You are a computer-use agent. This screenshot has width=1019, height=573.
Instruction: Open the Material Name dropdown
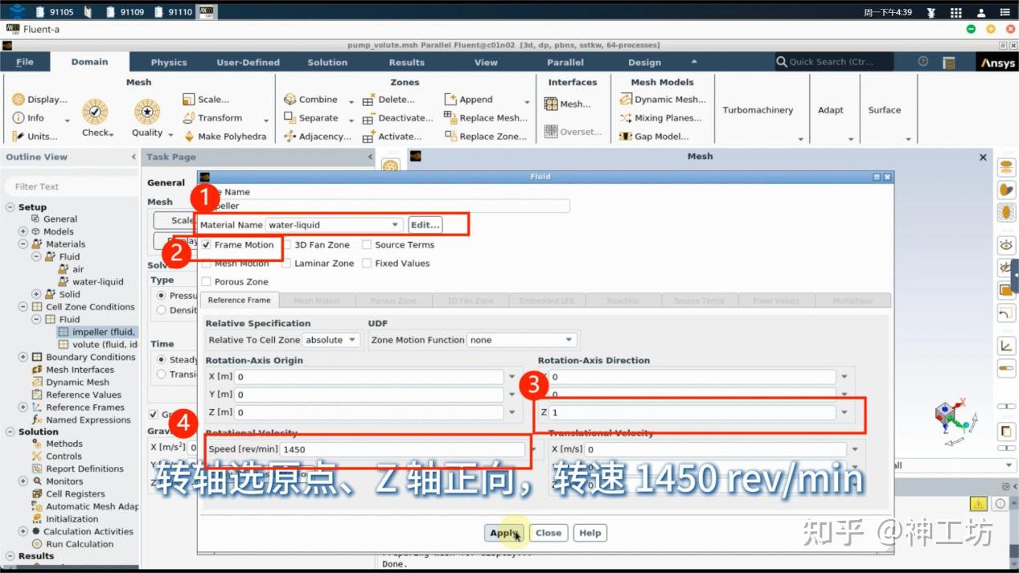pos(334,225)
